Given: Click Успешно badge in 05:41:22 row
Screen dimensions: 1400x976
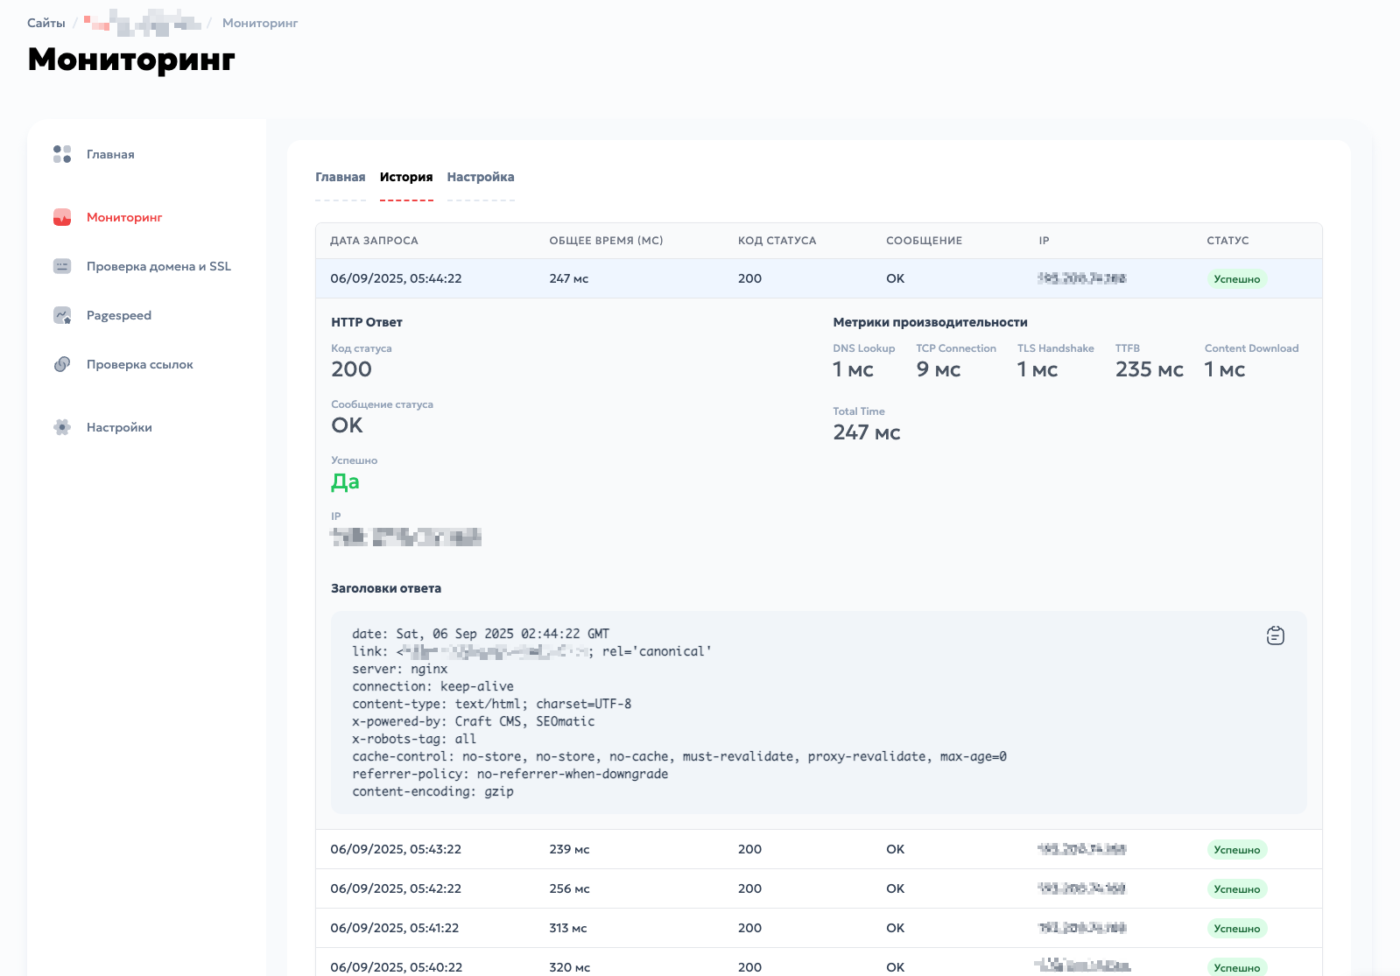Looking at the screenshot, I should click(x=1237, y=929).
